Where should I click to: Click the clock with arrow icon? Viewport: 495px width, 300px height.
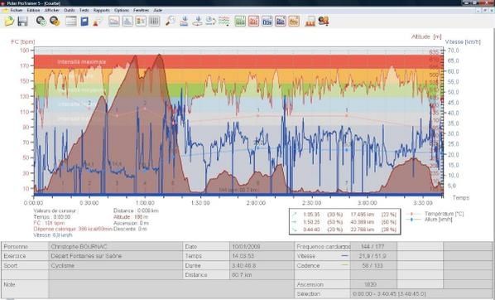click(210, 22)
